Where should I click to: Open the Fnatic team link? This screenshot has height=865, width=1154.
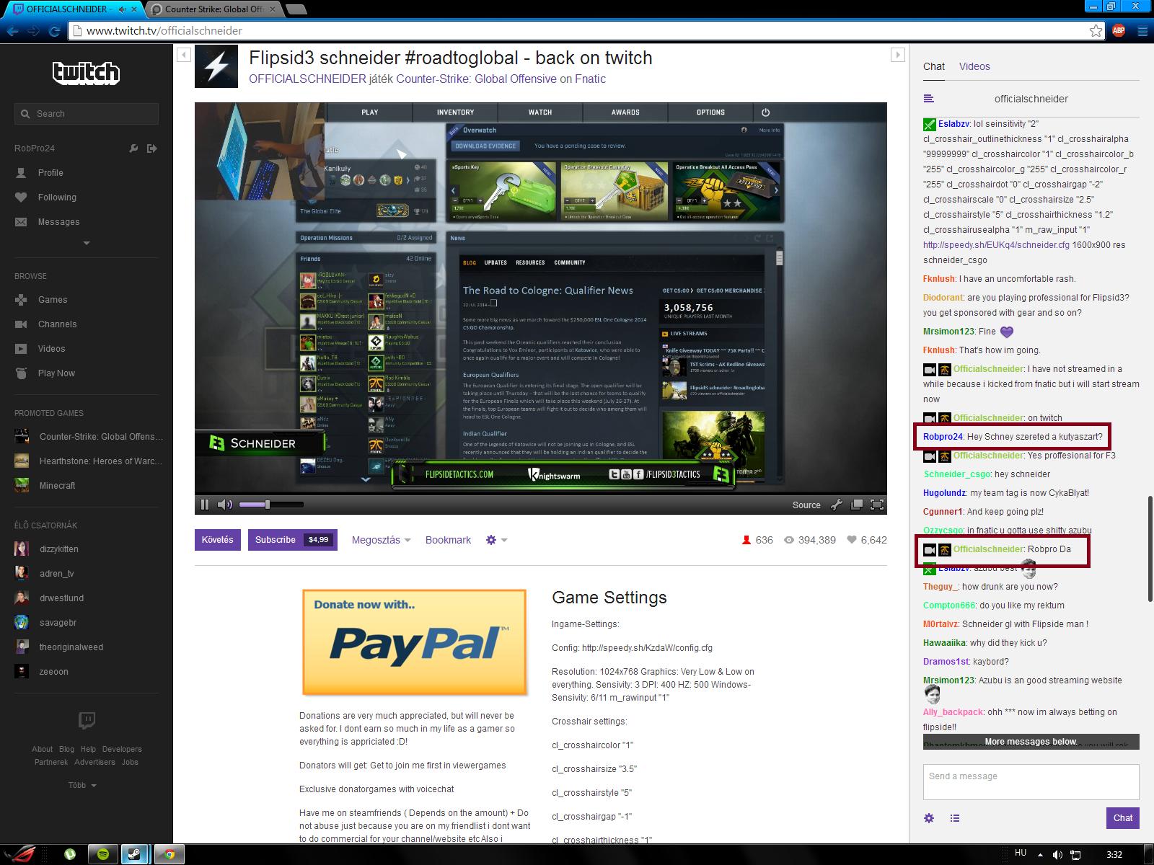tap(590, 79)
